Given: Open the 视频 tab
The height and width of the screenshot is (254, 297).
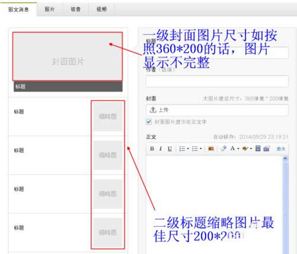Looking at the screenshot, I should tap(101, 9).
